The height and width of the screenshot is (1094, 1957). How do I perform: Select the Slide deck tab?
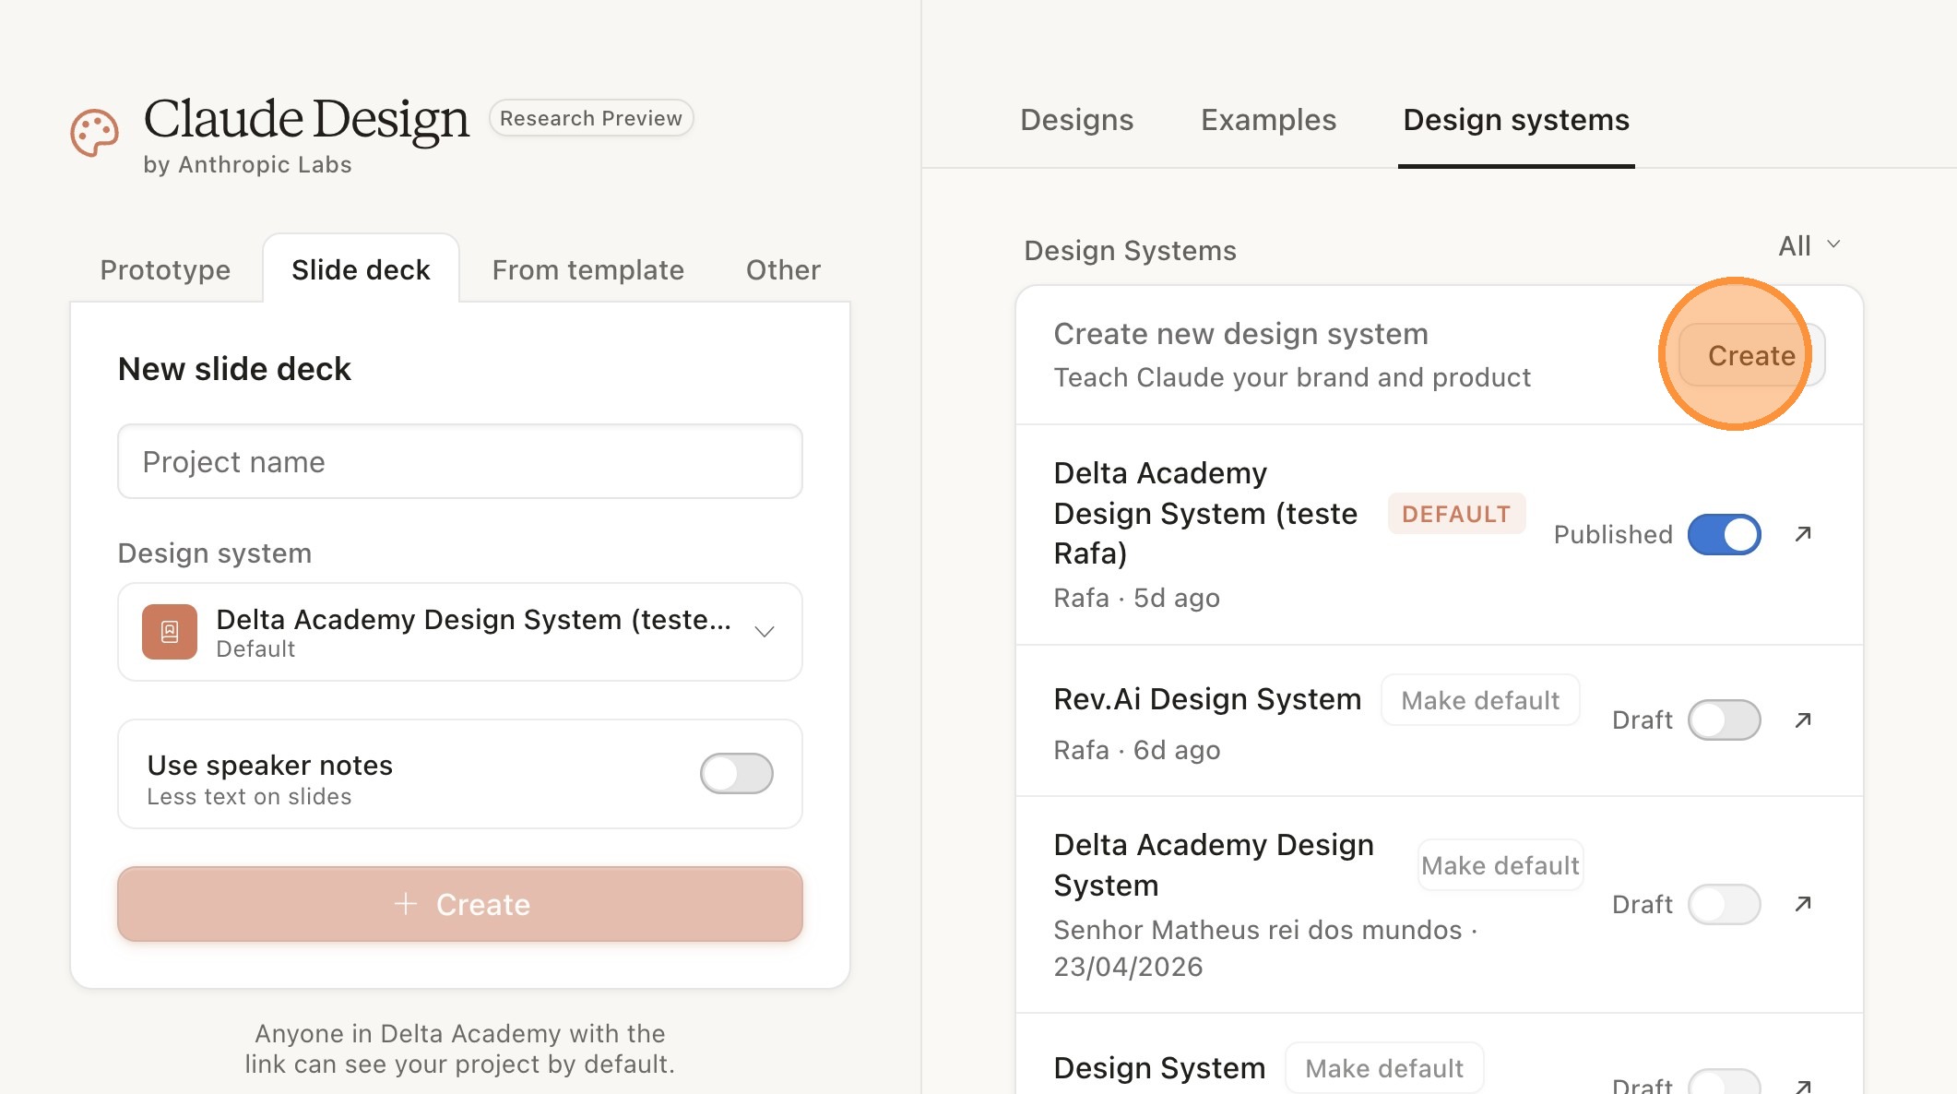tap(361, 269)
